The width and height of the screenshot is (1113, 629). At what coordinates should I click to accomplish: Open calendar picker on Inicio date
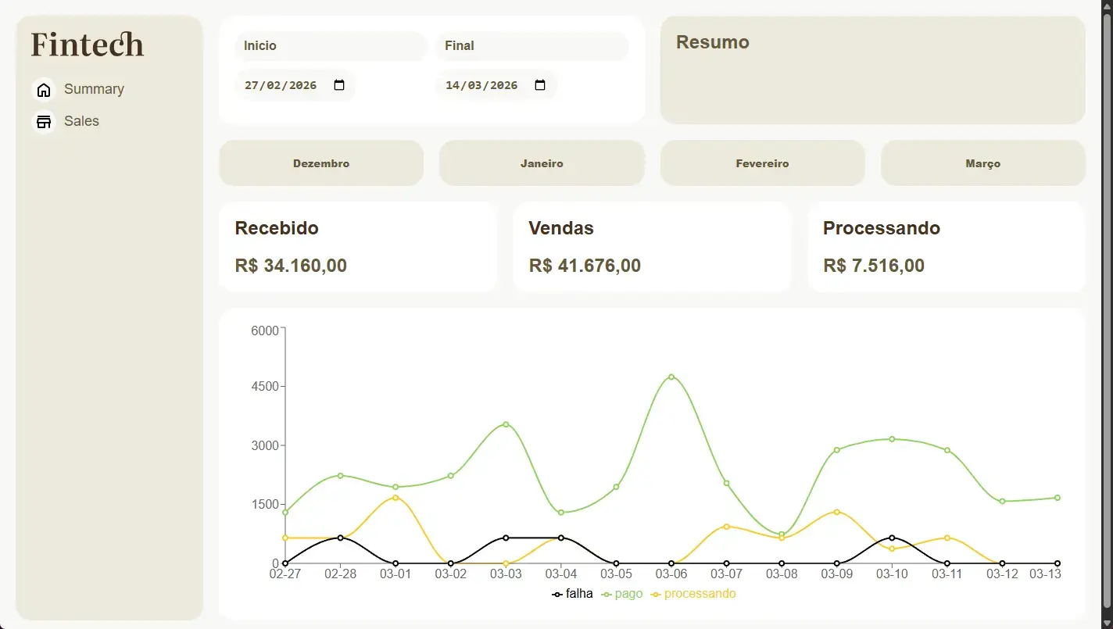pos(339,85)
